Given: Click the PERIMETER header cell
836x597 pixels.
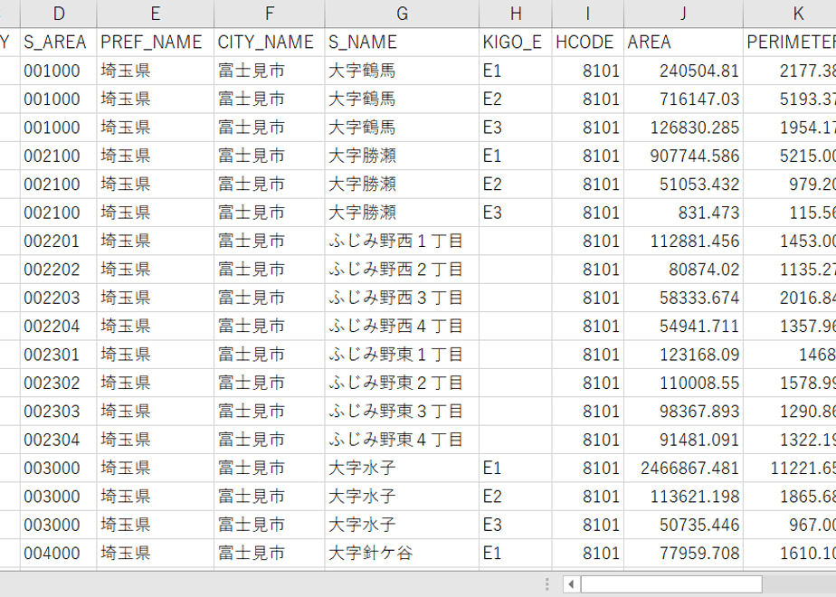Looking at the screenshot, I should pyautogui.click(x=790, y=43).
